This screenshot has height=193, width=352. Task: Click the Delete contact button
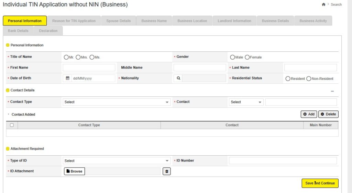pyautogui.click(x=328, y=114)
